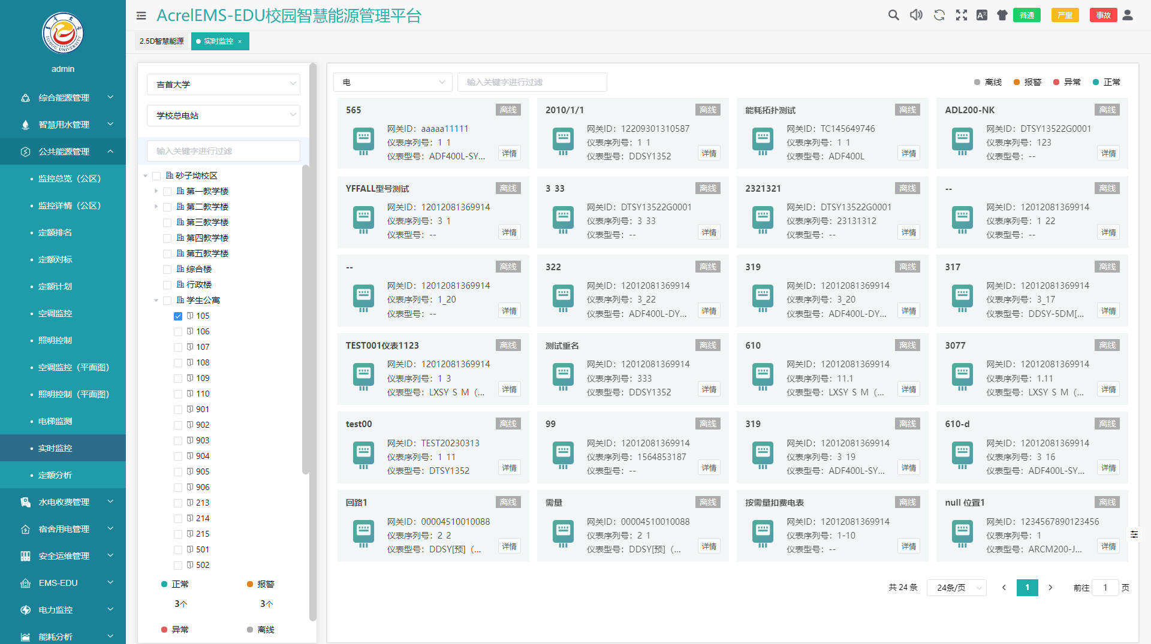1151x644 pixels.
Task: Check the 砂子坳校区 checkbox
Action: click(156, 176)
